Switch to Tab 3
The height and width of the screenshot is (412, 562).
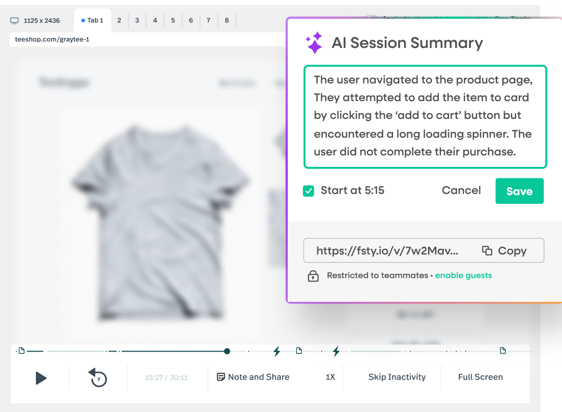[x=137, y=20]
